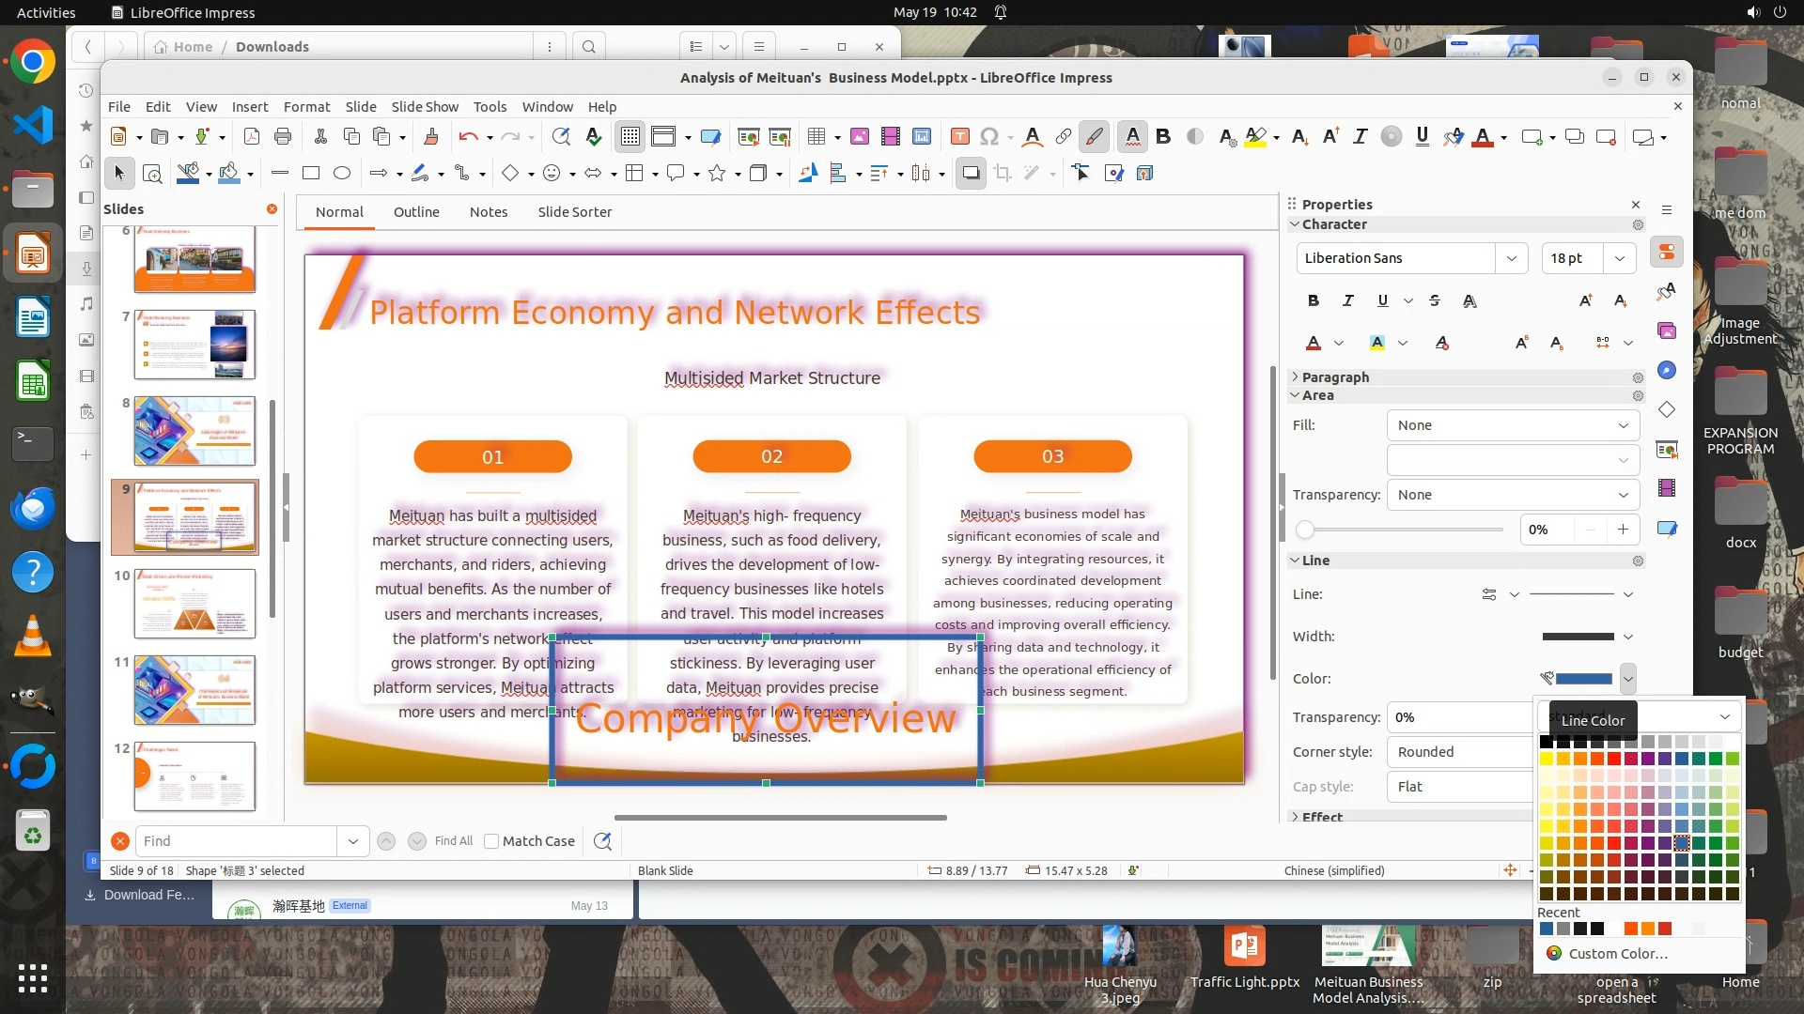Image resolution: width=1804 pixels, height=1014 pixels.
Task: Switch to the Slide Sorter tab
Action: pyautogui.click(x=574, y=212)
